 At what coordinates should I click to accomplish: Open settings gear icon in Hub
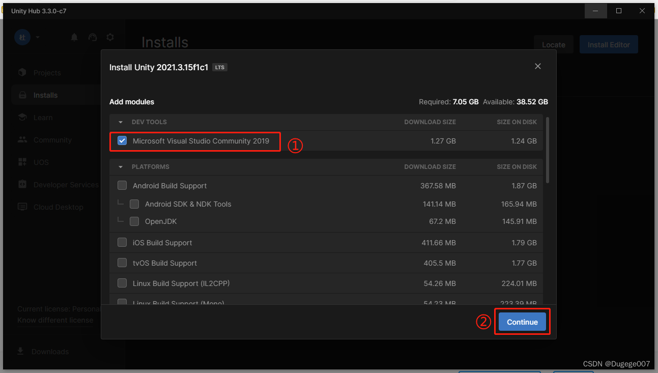pos(110,37)
